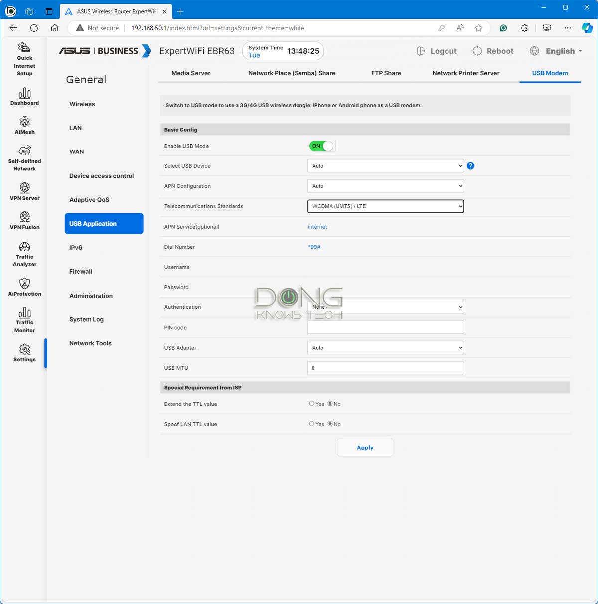Select the USB Application menu item
The height and width of the screenshot is (604, 598).
(x=104, y=223)
